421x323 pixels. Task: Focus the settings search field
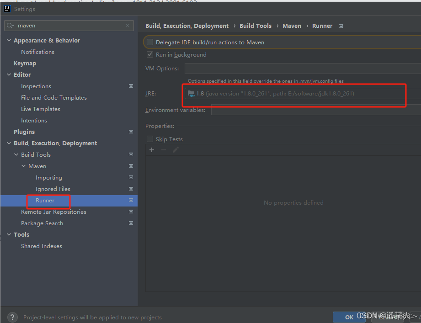[69, 26]
